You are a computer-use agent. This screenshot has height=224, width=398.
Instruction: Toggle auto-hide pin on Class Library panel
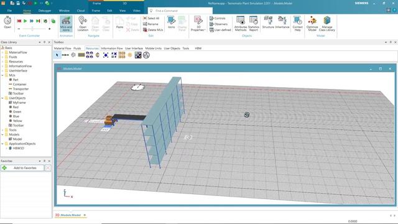44,42
